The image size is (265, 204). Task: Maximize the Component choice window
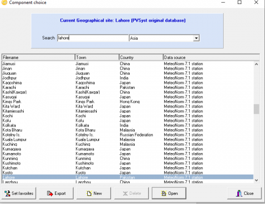(x=240, y=2)
